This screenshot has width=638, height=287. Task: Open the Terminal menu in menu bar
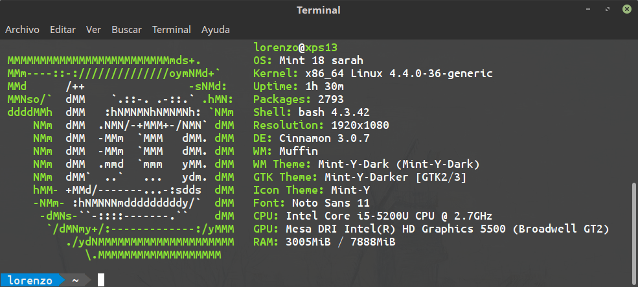[171, 30]
